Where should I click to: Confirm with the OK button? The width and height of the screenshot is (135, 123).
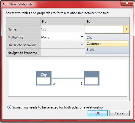coord(97,113)
